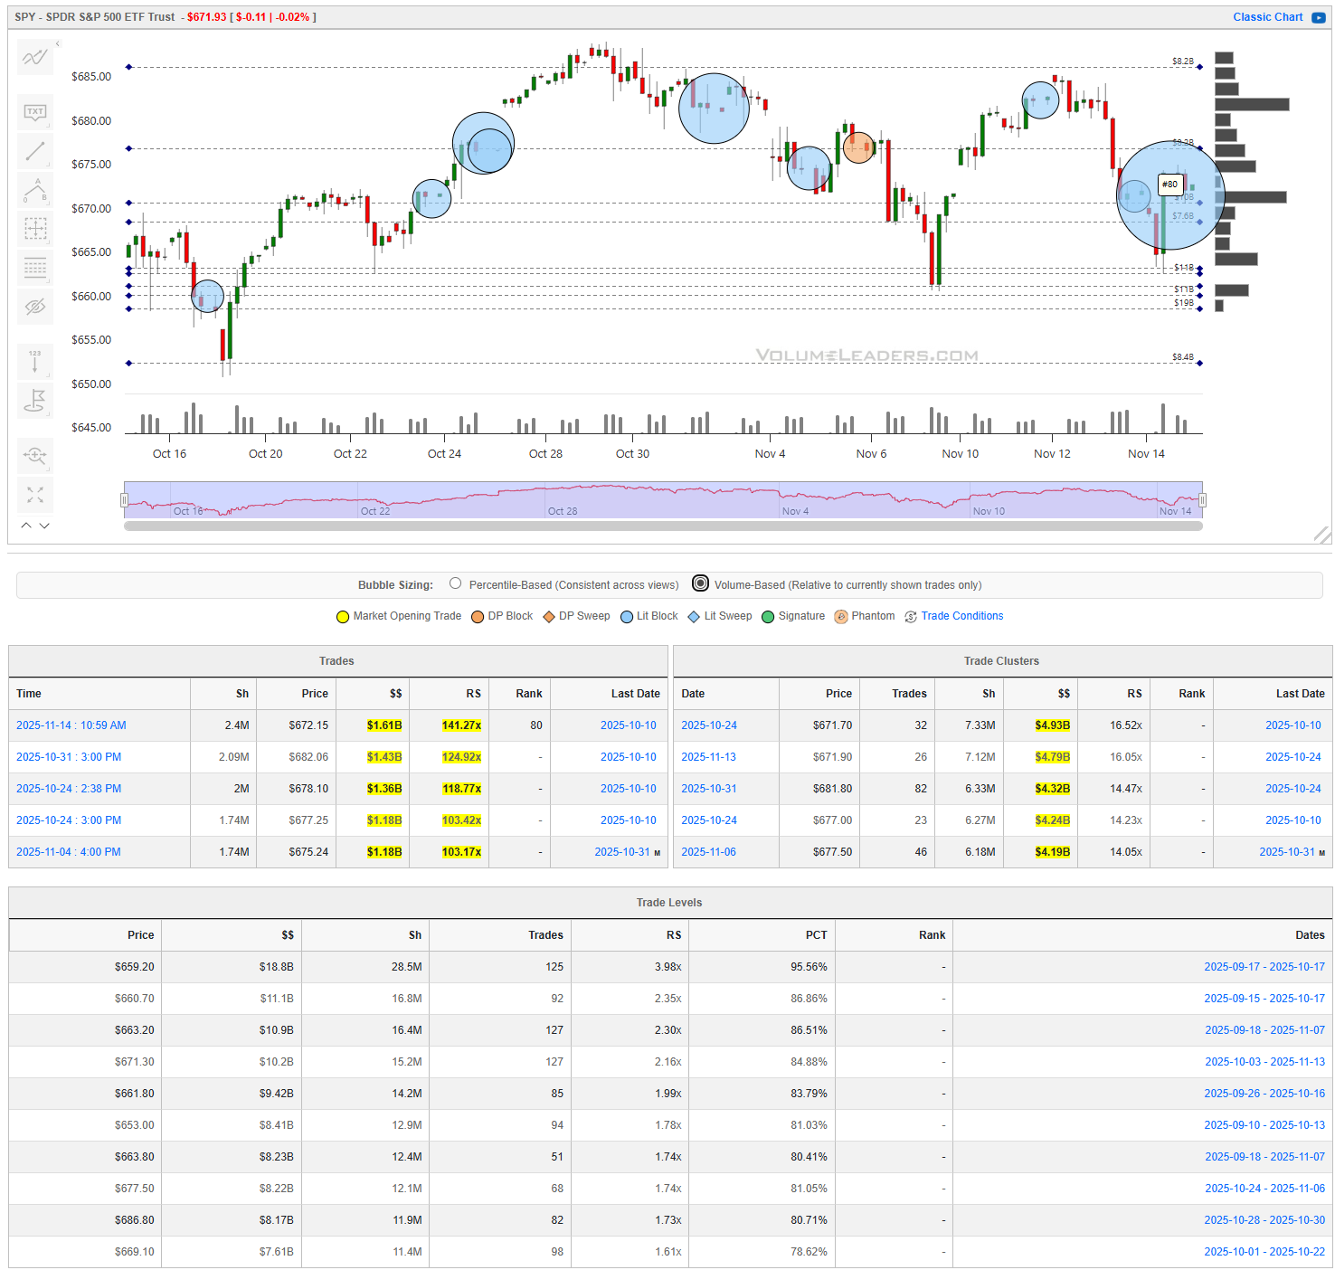This screenshot has width=1335, height=1270.
Task: Click the Lit Block blue legend marker
Action: pos(627,617)
